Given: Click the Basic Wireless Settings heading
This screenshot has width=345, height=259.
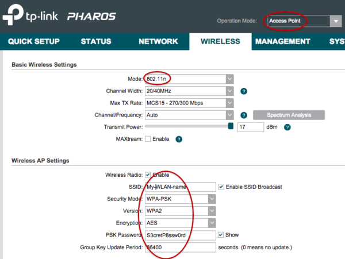Looking at the screenshot, I should [44, 64].
